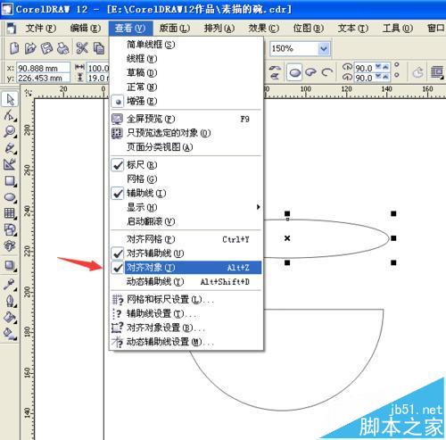Toggle 辅助线 (Guidelines) checked item

[x=186, y=193]
